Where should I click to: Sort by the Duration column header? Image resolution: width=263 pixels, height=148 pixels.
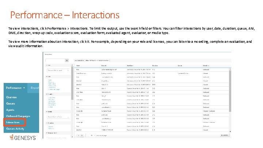coord(155,66)
